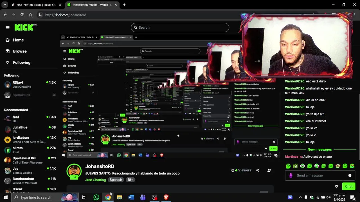The image size is (360, 202).
Task: Open JuliaBlue recommended channel
Action: (x=30, y=129)
